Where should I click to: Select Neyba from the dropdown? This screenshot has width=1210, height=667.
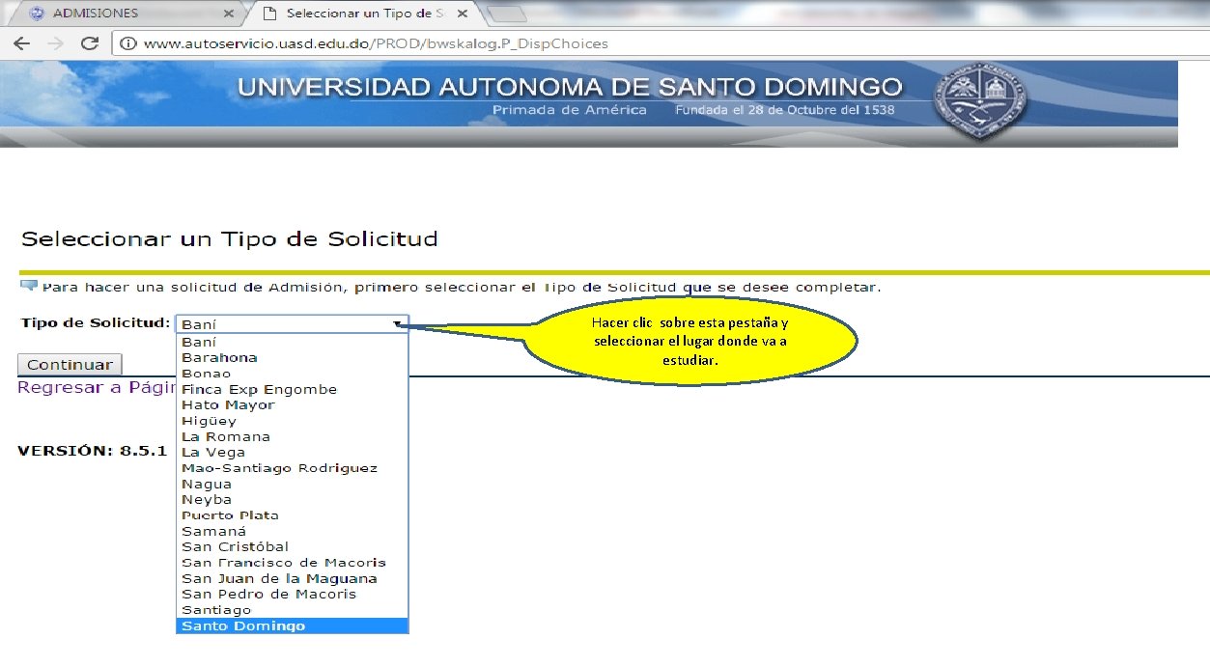(x=293, y=499)
